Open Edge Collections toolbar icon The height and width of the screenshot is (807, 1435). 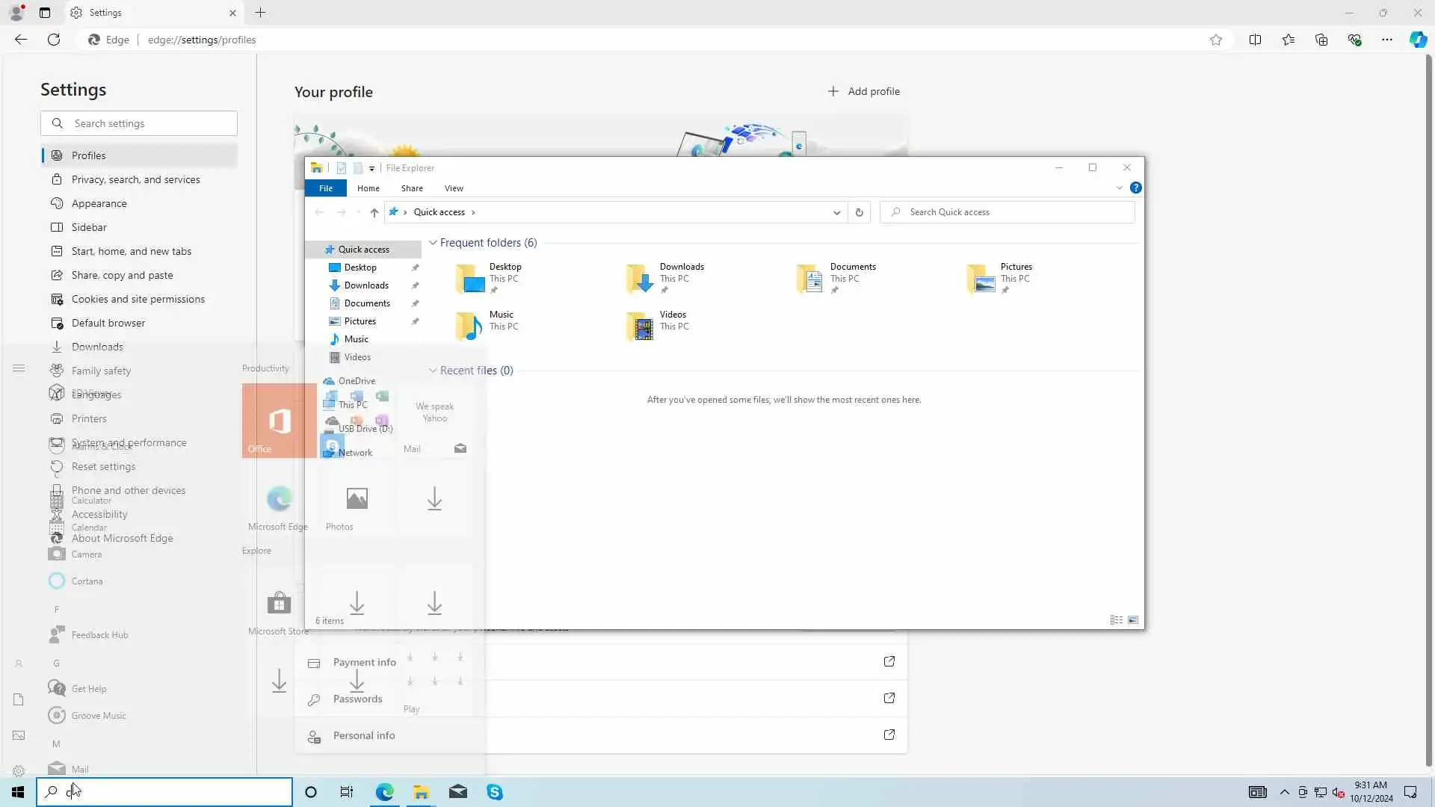[1321, 40]
